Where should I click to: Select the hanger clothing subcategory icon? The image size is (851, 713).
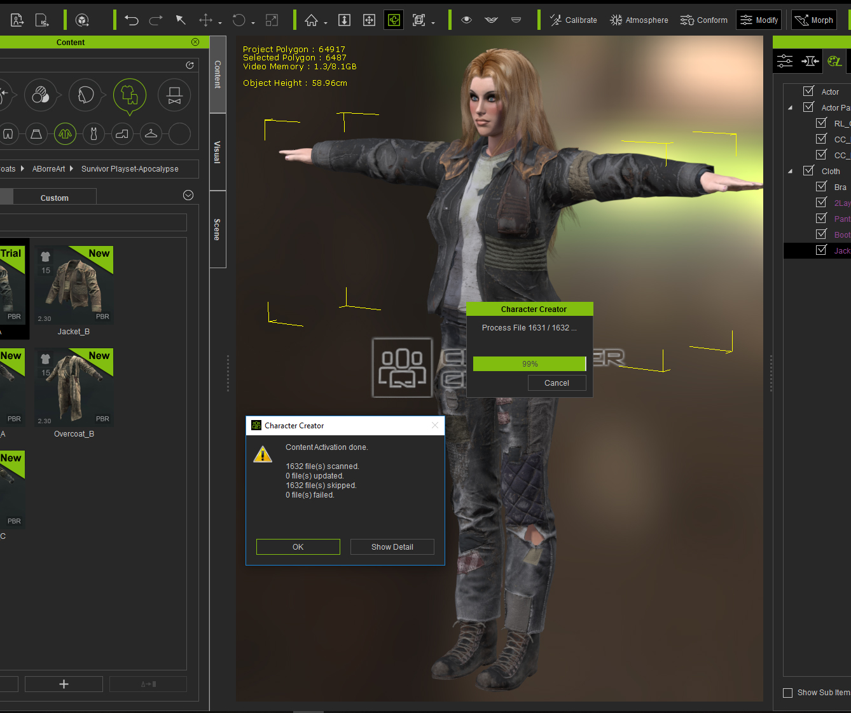(151, 134)
